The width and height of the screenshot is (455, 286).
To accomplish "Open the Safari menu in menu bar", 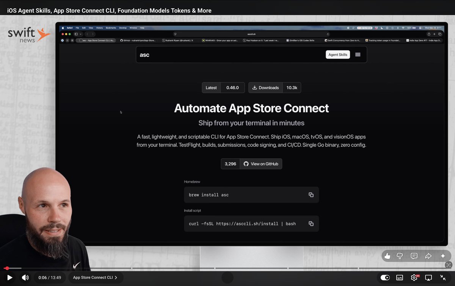I will 70,28.
